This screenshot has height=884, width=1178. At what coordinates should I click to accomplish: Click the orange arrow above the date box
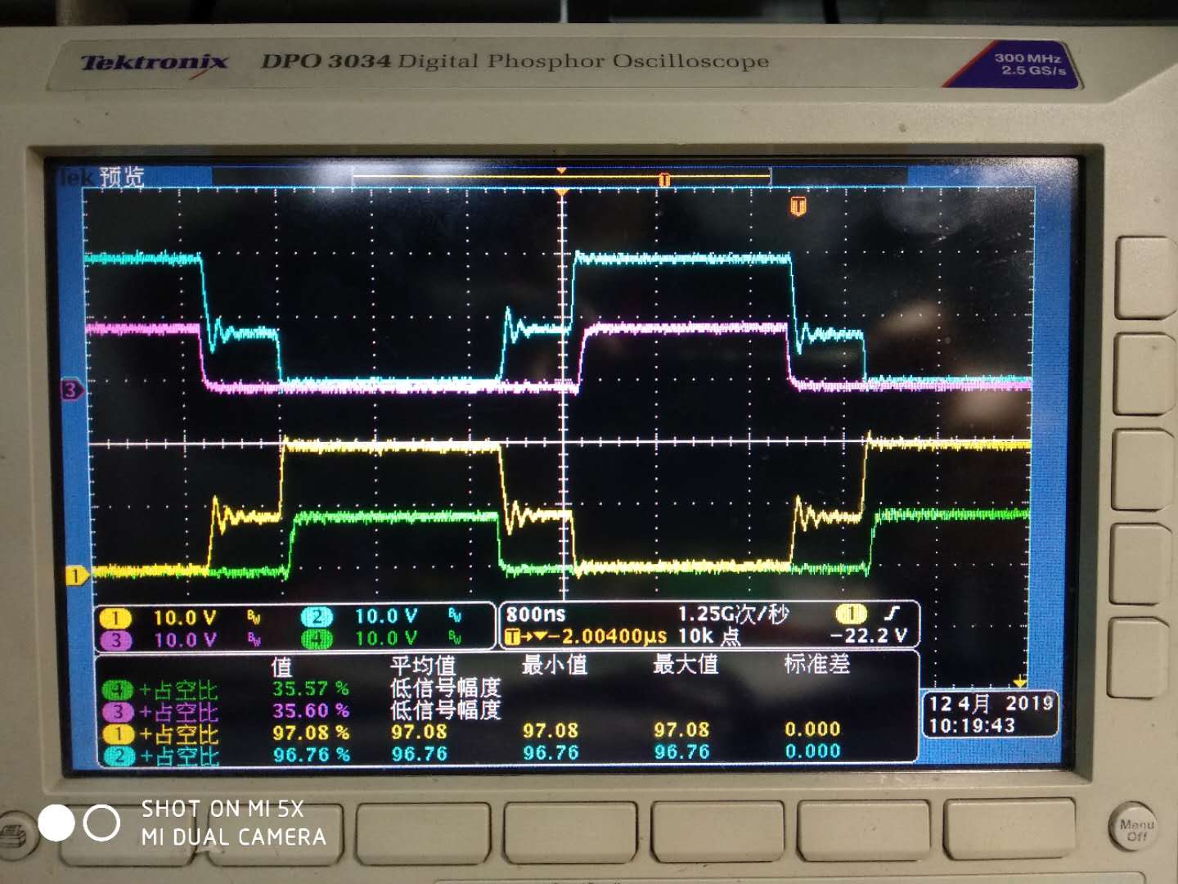pos(1019,681)
